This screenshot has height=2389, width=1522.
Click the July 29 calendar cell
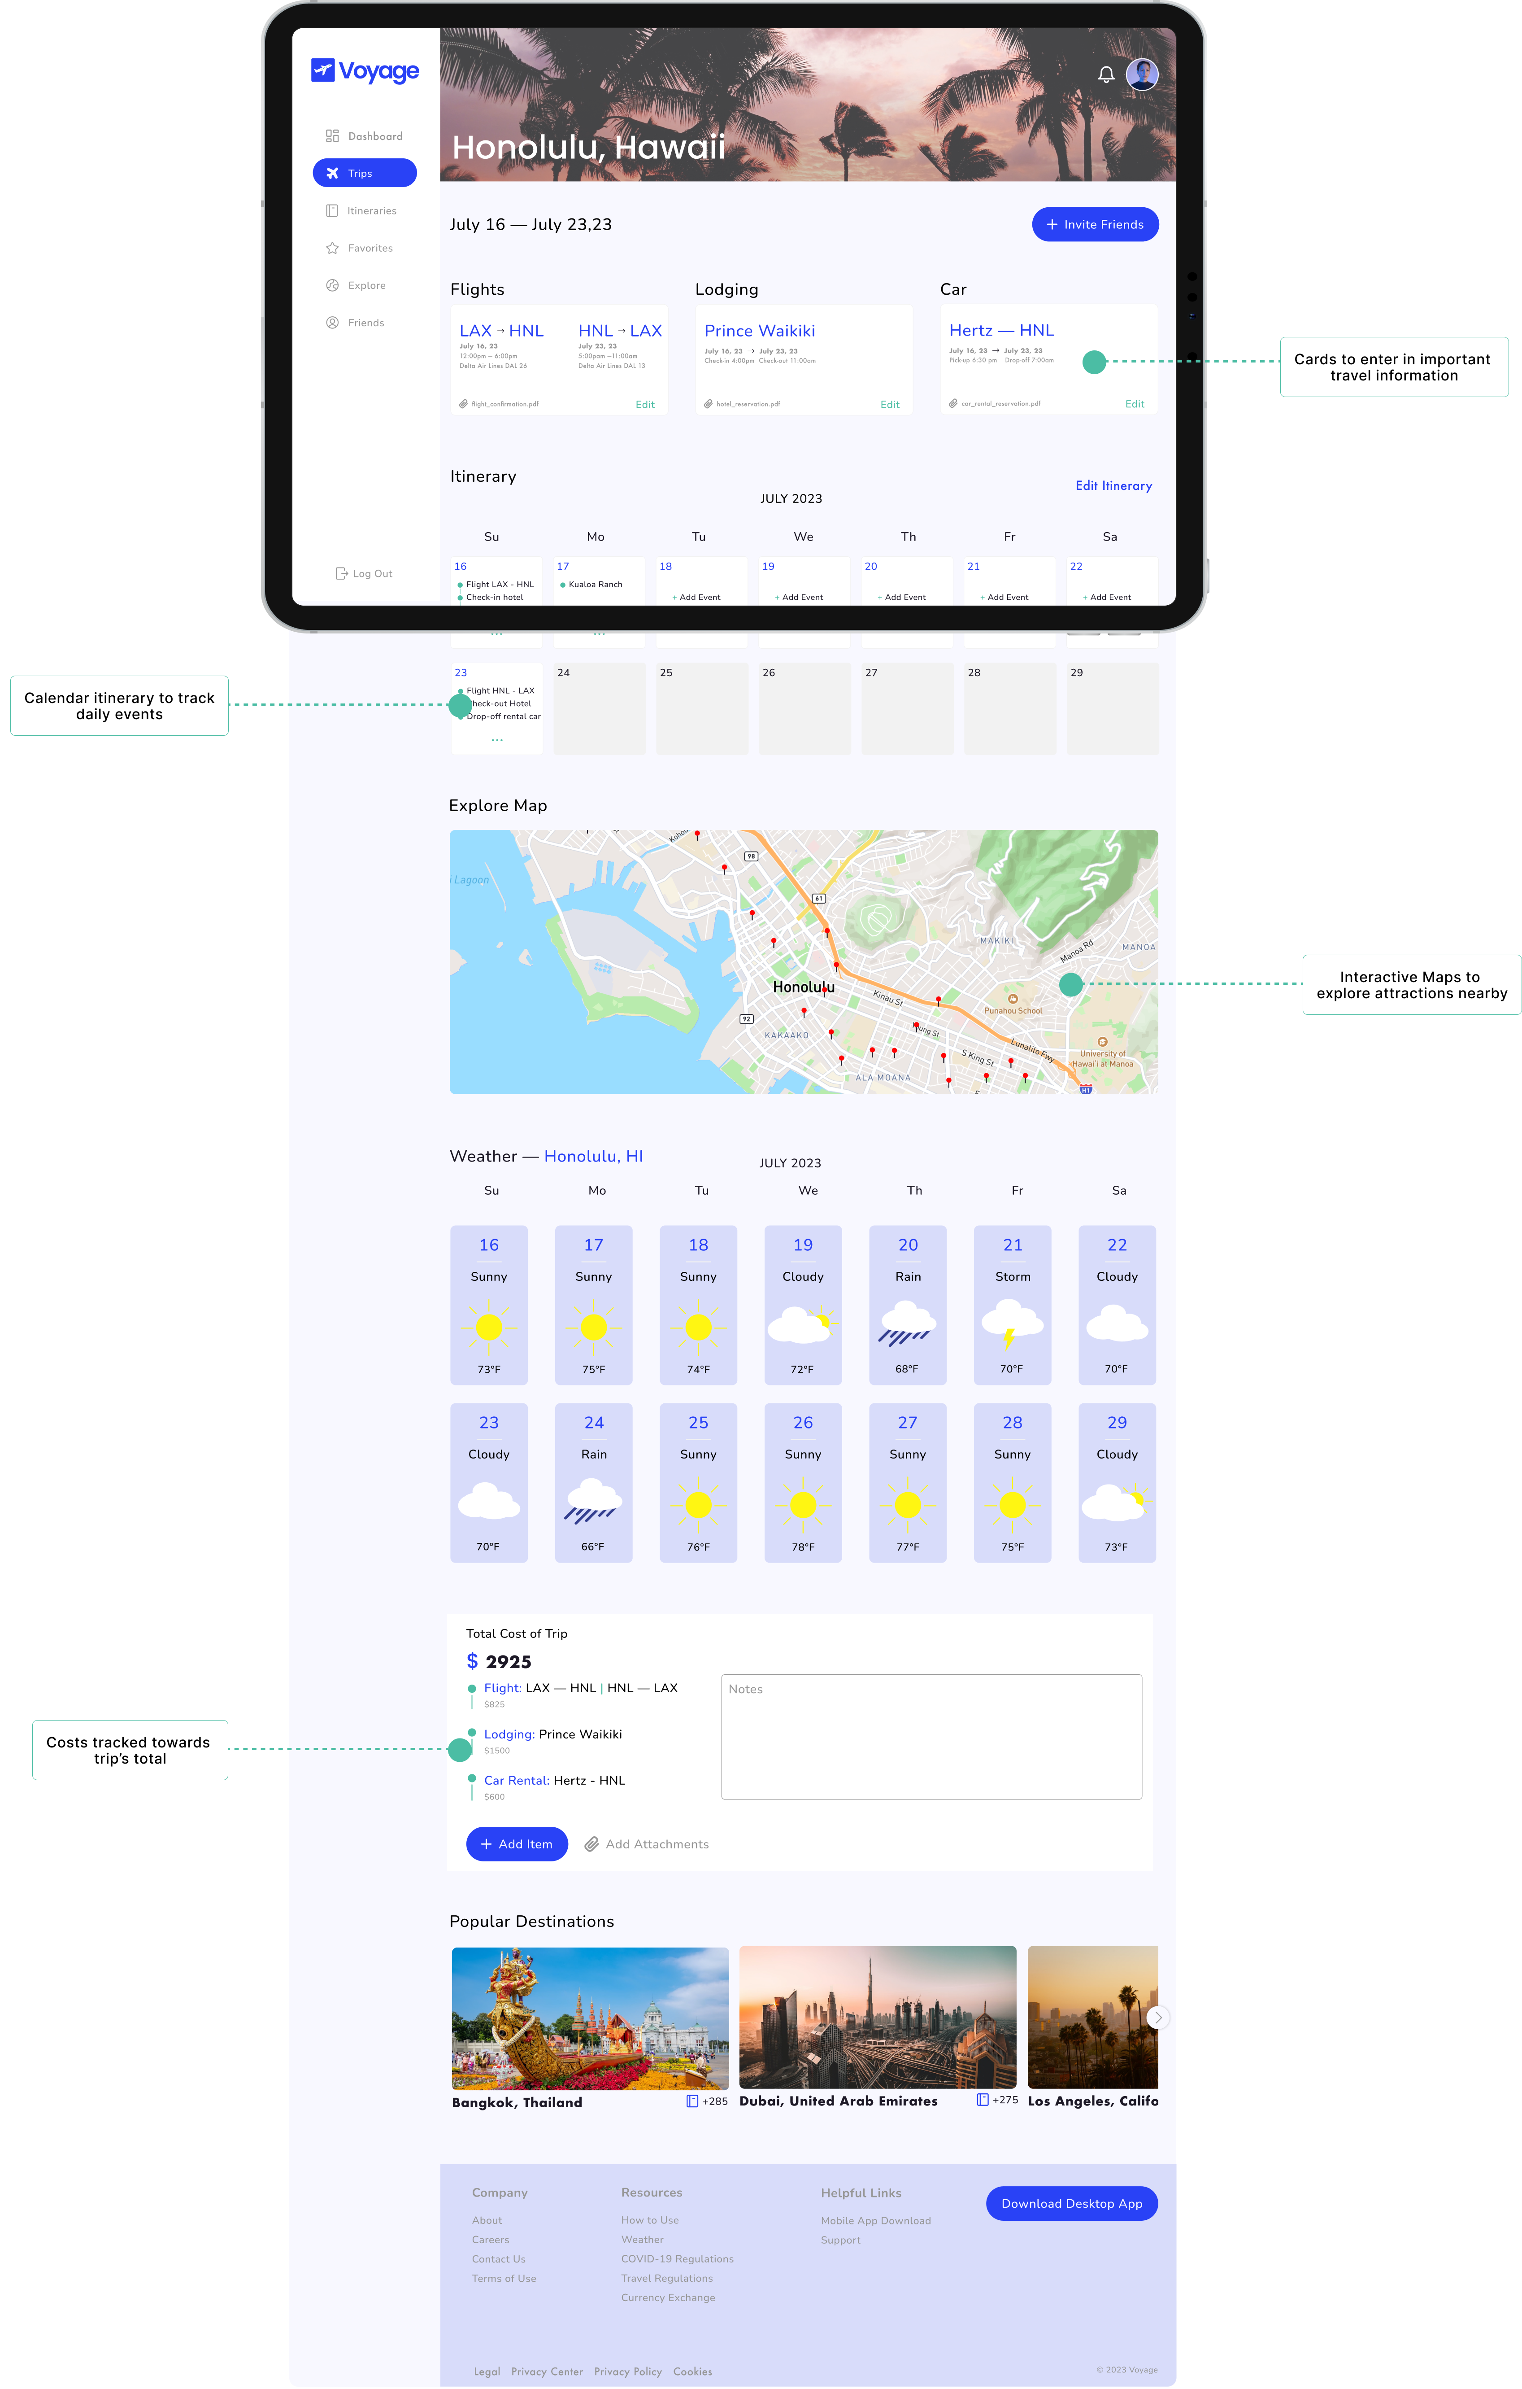click(1113, 708)
